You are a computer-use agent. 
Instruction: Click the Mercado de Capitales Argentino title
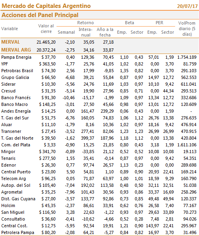pyautogui.click(x=46, y=6)
